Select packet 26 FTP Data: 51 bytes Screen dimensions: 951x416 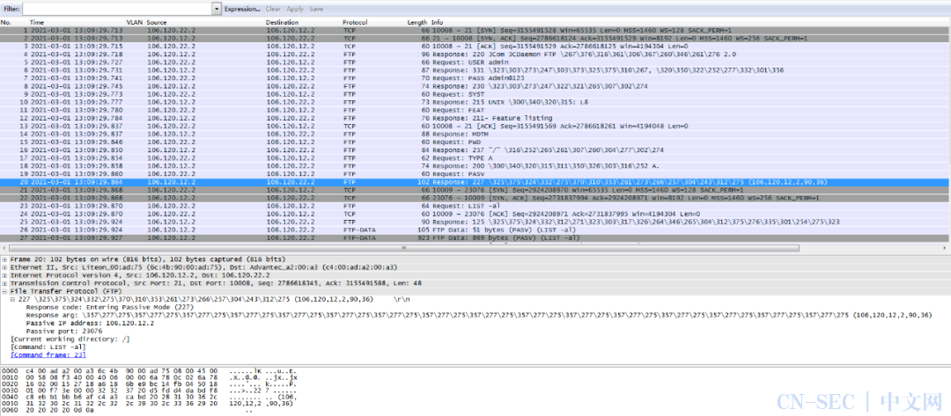pos(475,230)
